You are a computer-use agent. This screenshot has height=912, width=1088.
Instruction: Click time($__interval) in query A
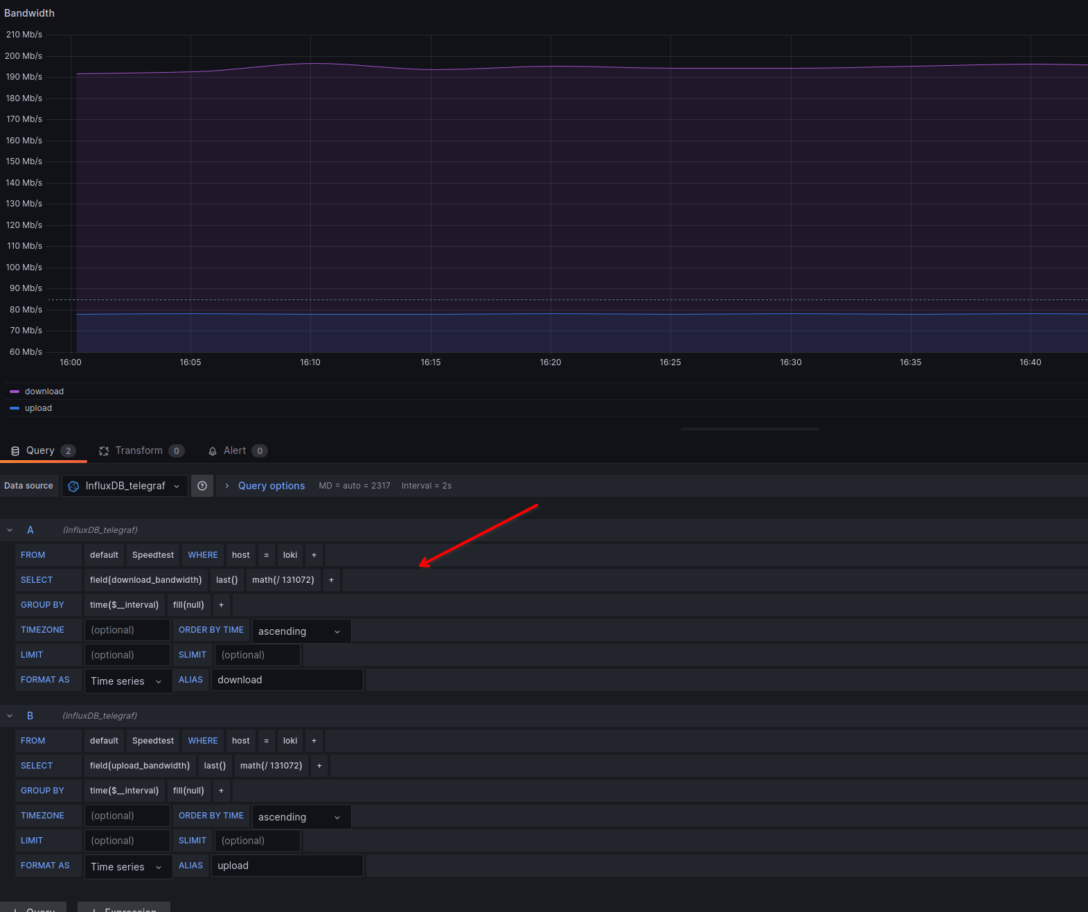[x=125, y=605]
